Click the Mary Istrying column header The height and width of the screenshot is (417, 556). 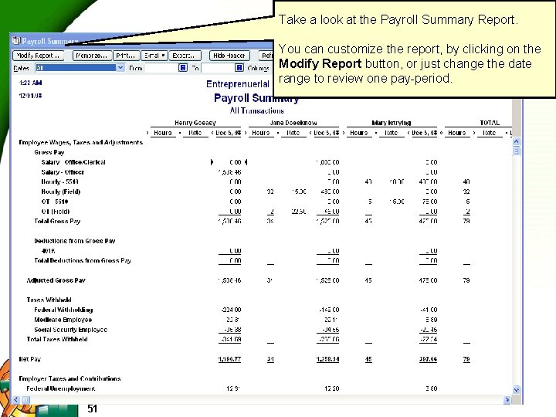(392, 123)
